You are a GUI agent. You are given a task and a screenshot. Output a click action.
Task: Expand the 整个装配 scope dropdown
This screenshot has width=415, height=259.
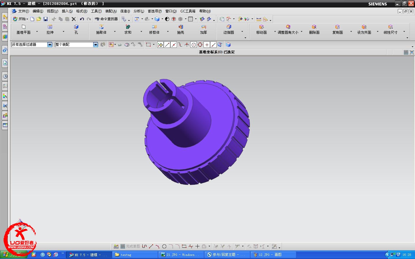coord(96,45)
